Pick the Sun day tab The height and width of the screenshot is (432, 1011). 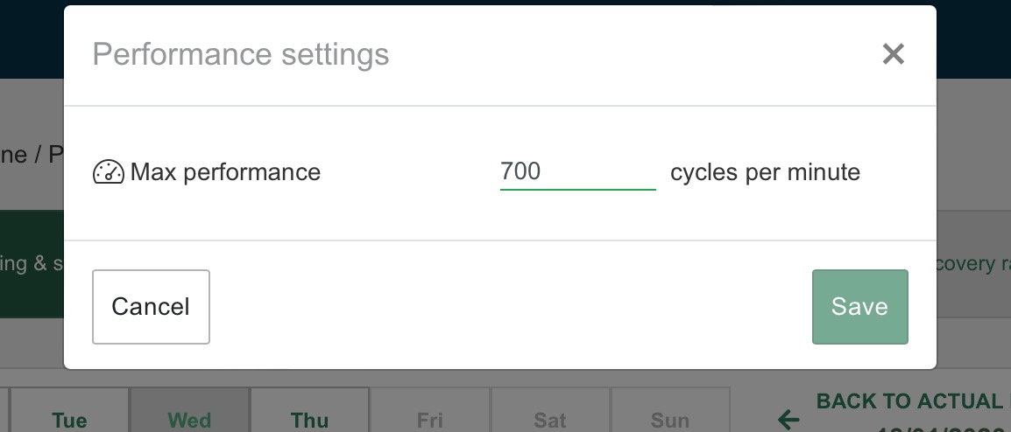[670, 410]
